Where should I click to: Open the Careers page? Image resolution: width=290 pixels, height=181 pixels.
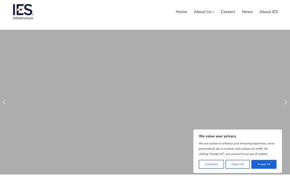pyautogui.click(x=228, y=12)
